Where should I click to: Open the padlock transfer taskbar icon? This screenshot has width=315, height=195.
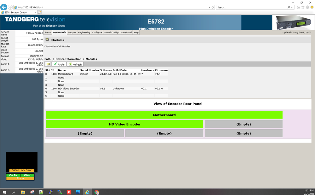click(60, 192)
